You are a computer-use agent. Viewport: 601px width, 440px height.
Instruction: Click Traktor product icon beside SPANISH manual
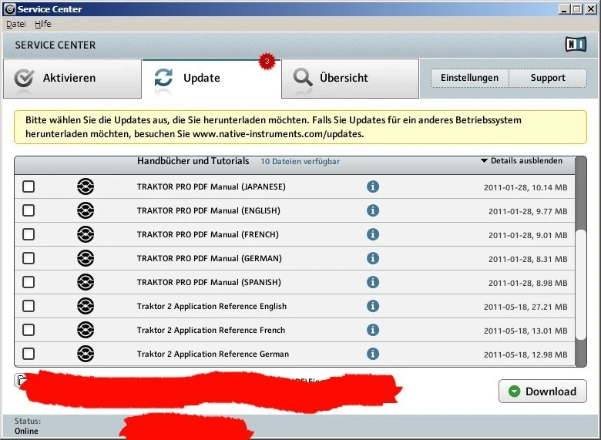point(86,282)
